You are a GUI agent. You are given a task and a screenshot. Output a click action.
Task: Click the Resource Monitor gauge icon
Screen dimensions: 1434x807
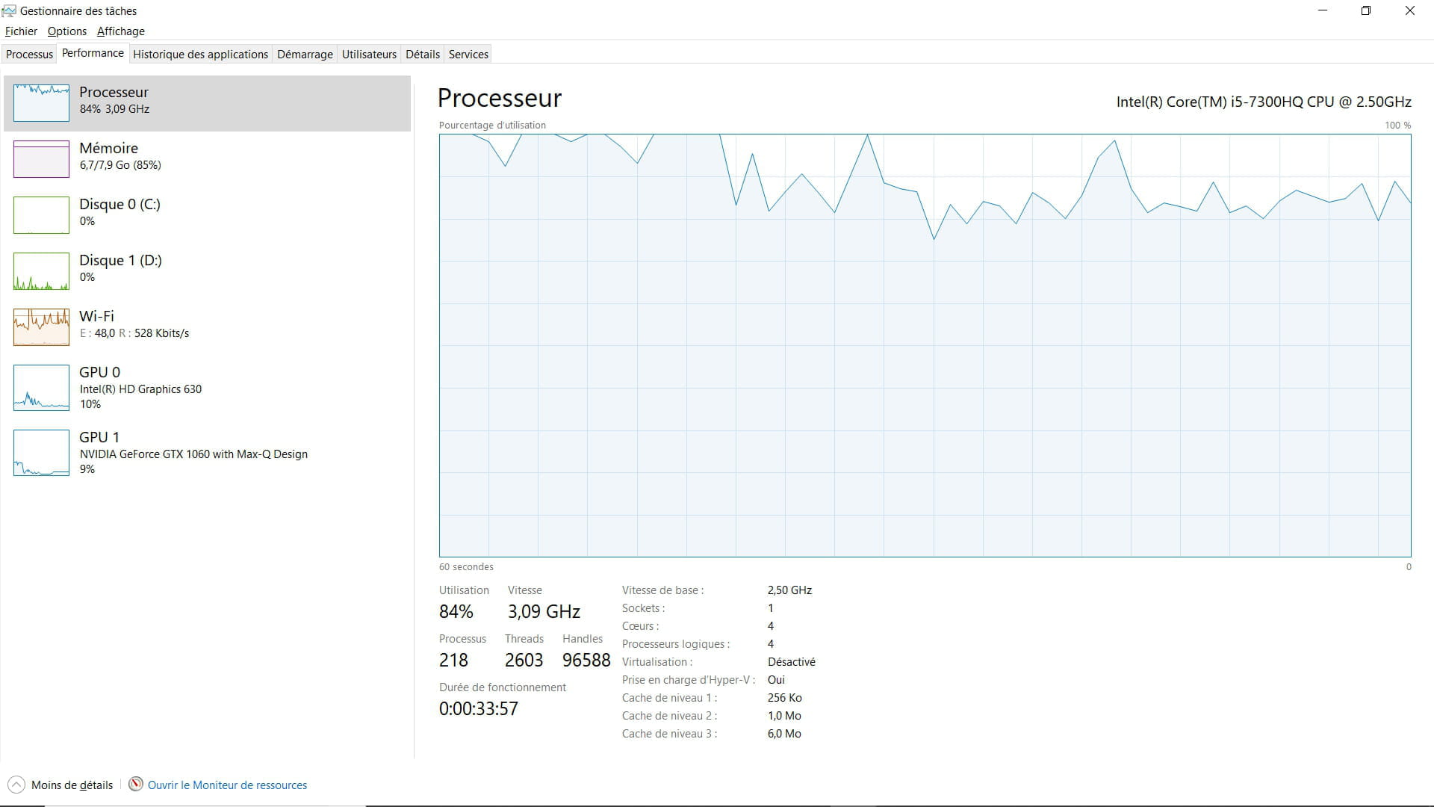coord(136,784)
